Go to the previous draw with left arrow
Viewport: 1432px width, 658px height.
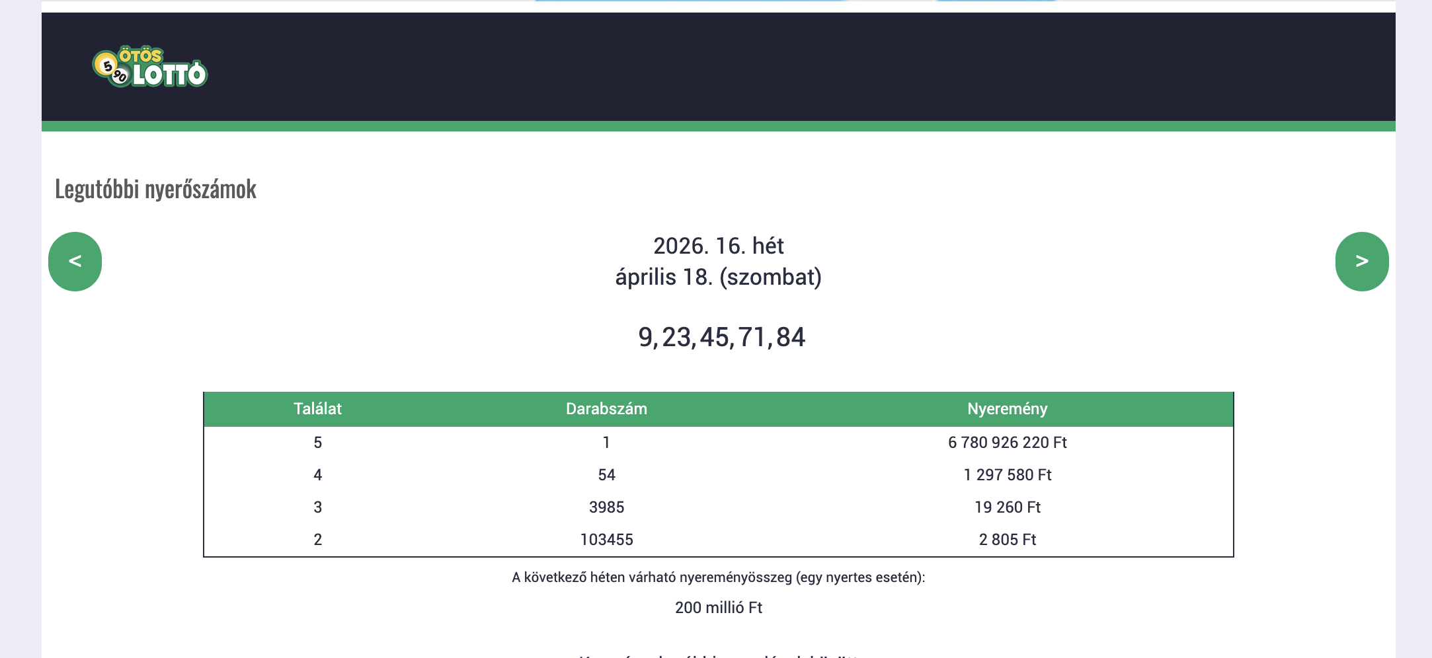point(75,261)
